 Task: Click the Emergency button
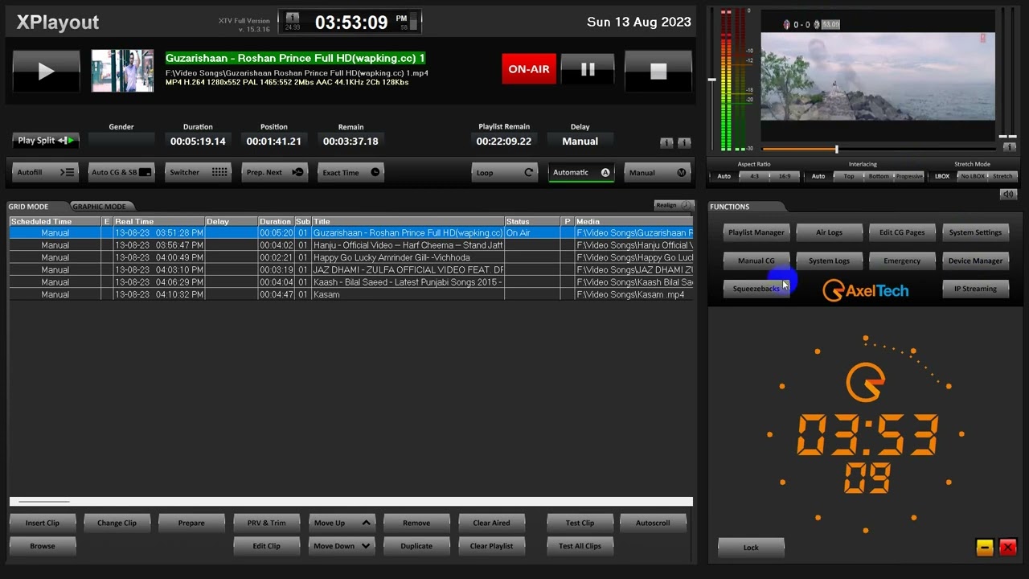(902, 261)
